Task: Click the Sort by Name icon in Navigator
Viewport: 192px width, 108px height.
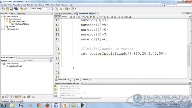Action: click(29, 97)
